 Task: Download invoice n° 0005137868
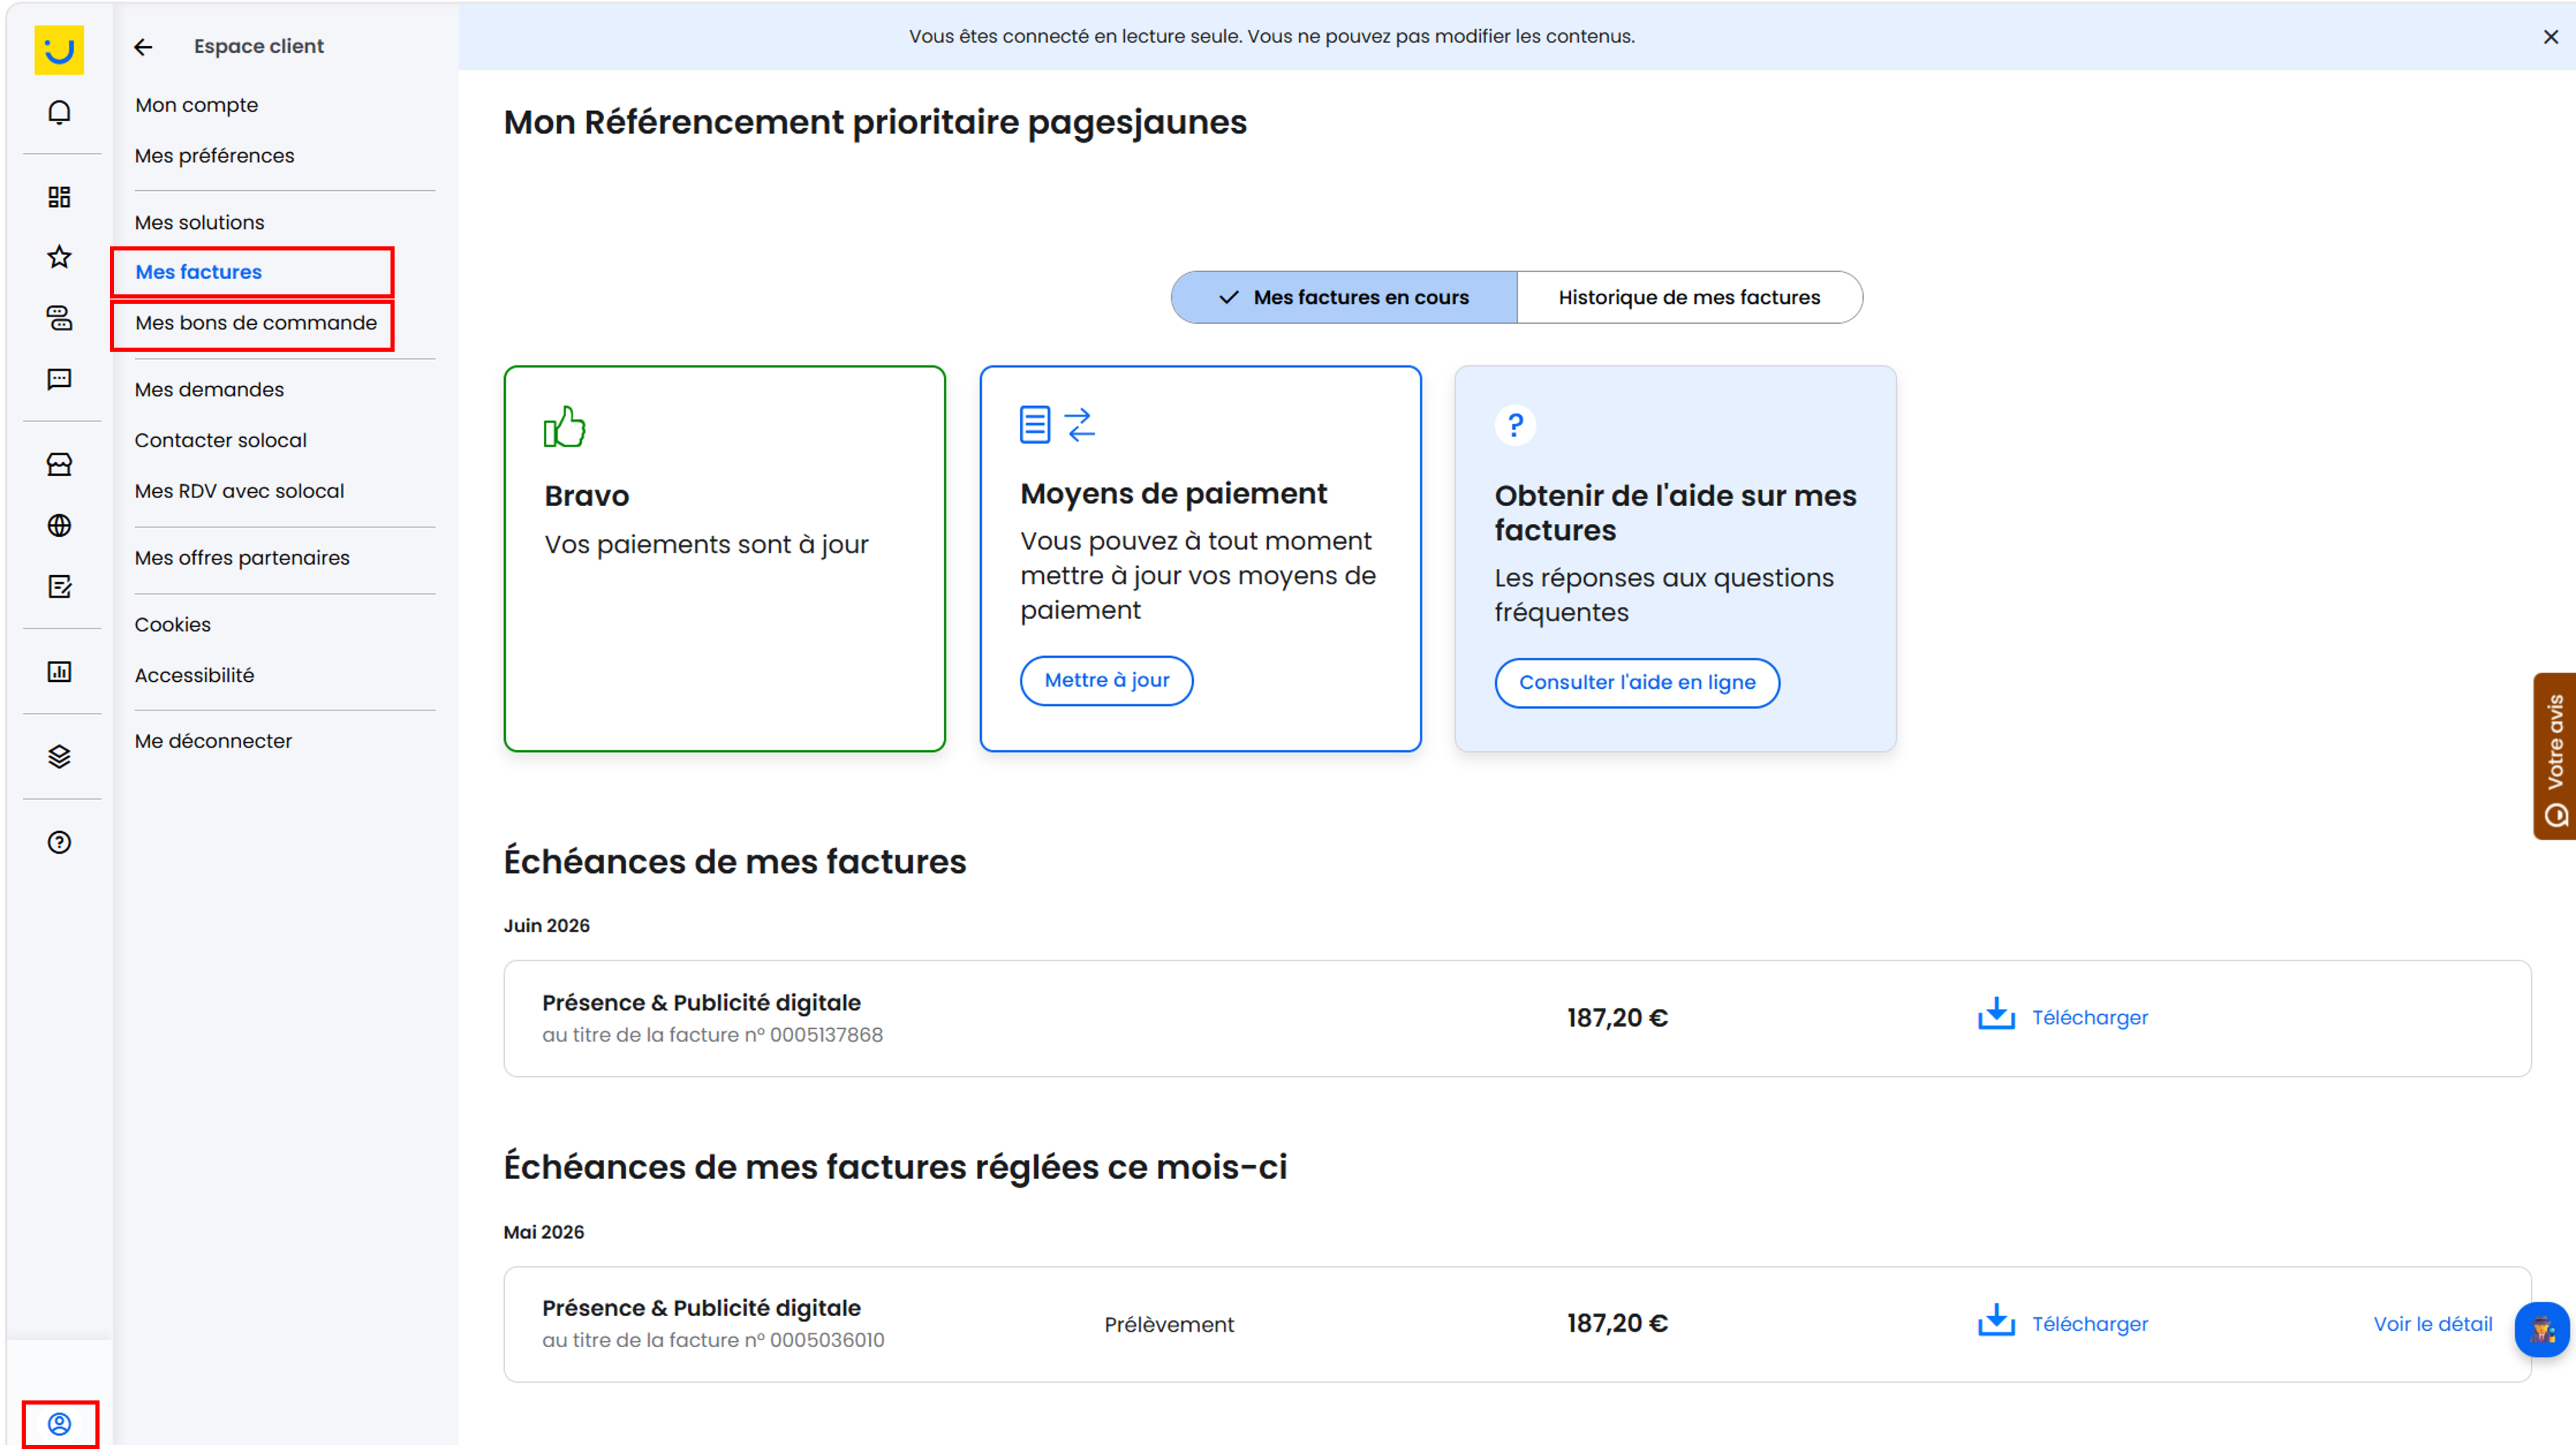(2062, 1017)
